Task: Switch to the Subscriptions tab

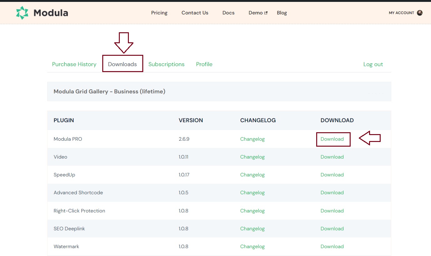Action: point(166,64)
